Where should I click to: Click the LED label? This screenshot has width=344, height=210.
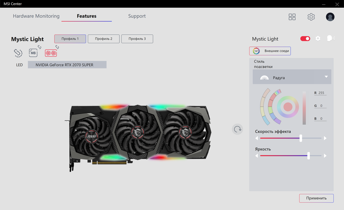(19, 65)
